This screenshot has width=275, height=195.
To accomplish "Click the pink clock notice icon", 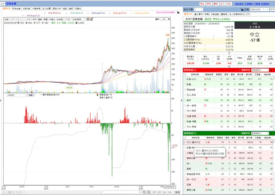I will tap(157, 13).
